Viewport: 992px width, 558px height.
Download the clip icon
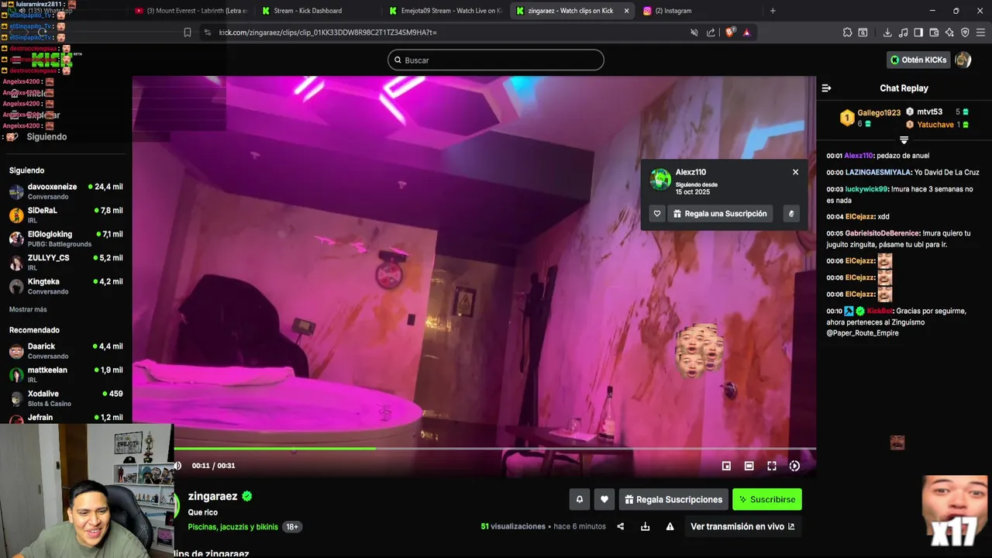[x=645, y=526]
